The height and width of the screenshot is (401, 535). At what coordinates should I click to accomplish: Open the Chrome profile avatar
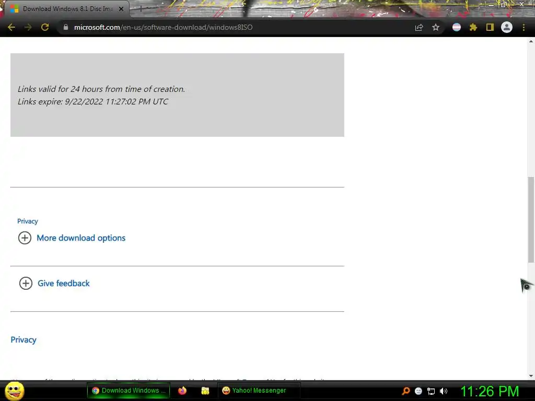(x=507, y=27)
